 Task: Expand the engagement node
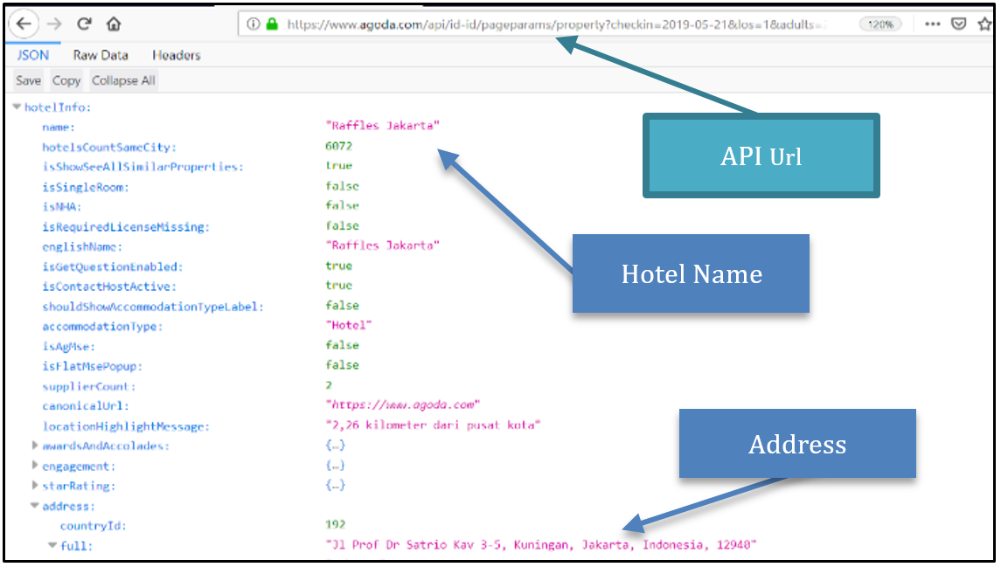[x=35, y=466]
